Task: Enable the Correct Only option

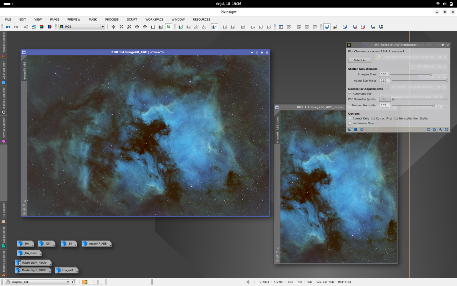Action: [x=350, y=118]
